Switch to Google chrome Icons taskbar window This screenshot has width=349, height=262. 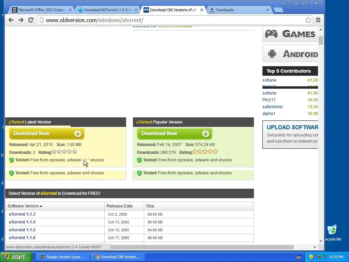coord(63,257)
